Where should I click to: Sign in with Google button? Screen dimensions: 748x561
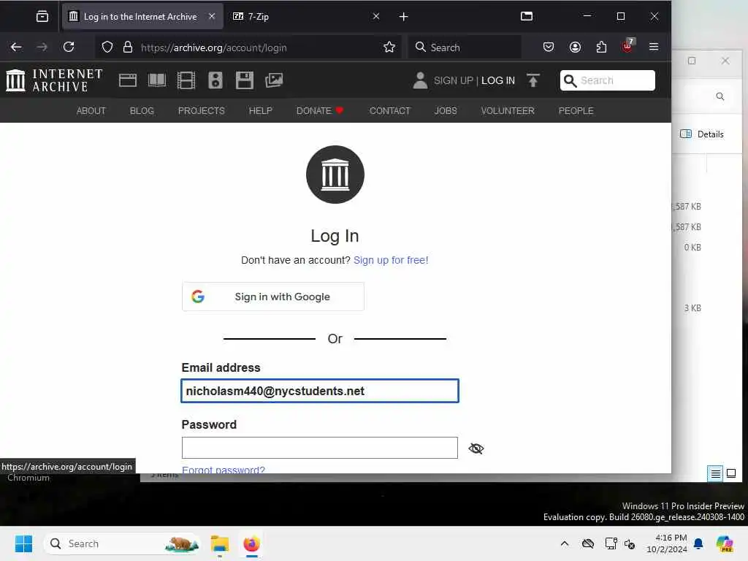click(x=273, y=297)
